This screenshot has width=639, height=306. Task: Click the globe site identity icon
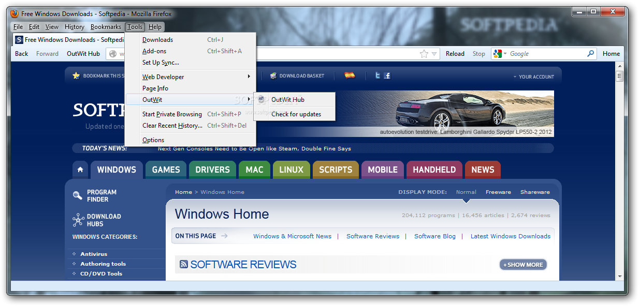(113, 54)
